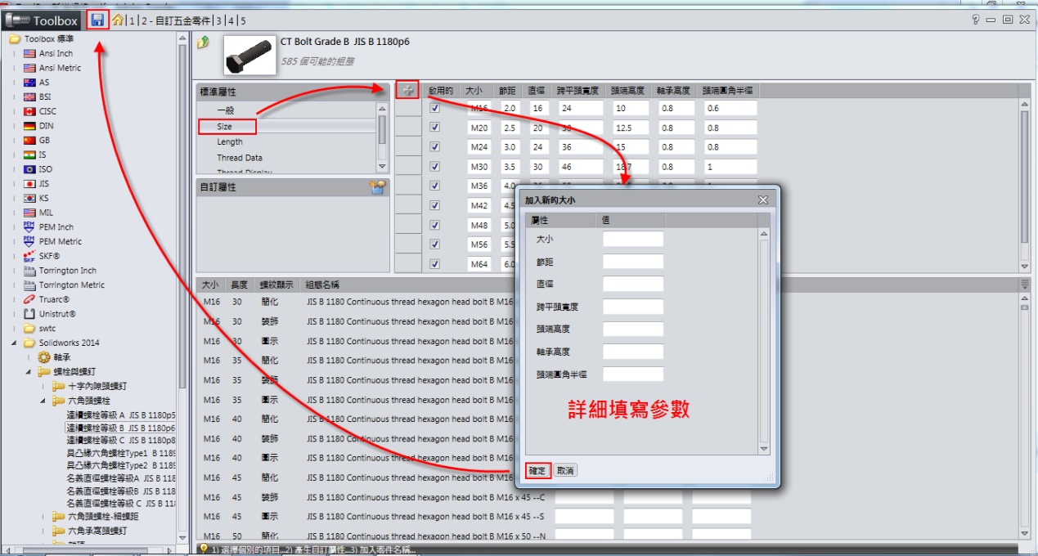The height and width of the screenshot is (556, 1038).
Task: Click the 大小 input field in dialog
Action: pyautogui.click(x=632, y=239)
